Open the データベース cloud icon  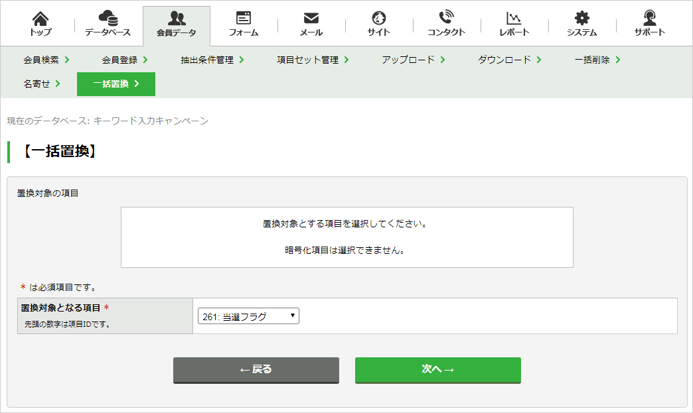108,18
